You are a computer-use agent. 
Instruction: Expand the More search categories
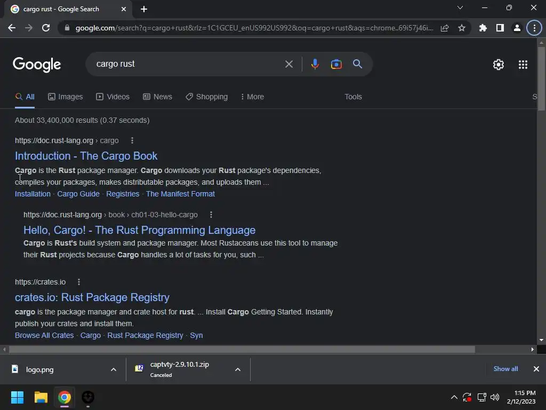(x=252, y=97)
